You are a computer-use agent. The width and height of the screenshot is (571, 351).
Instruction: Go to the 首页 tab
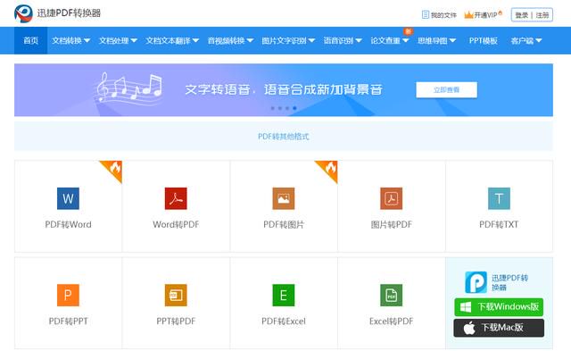click(30, 40)
